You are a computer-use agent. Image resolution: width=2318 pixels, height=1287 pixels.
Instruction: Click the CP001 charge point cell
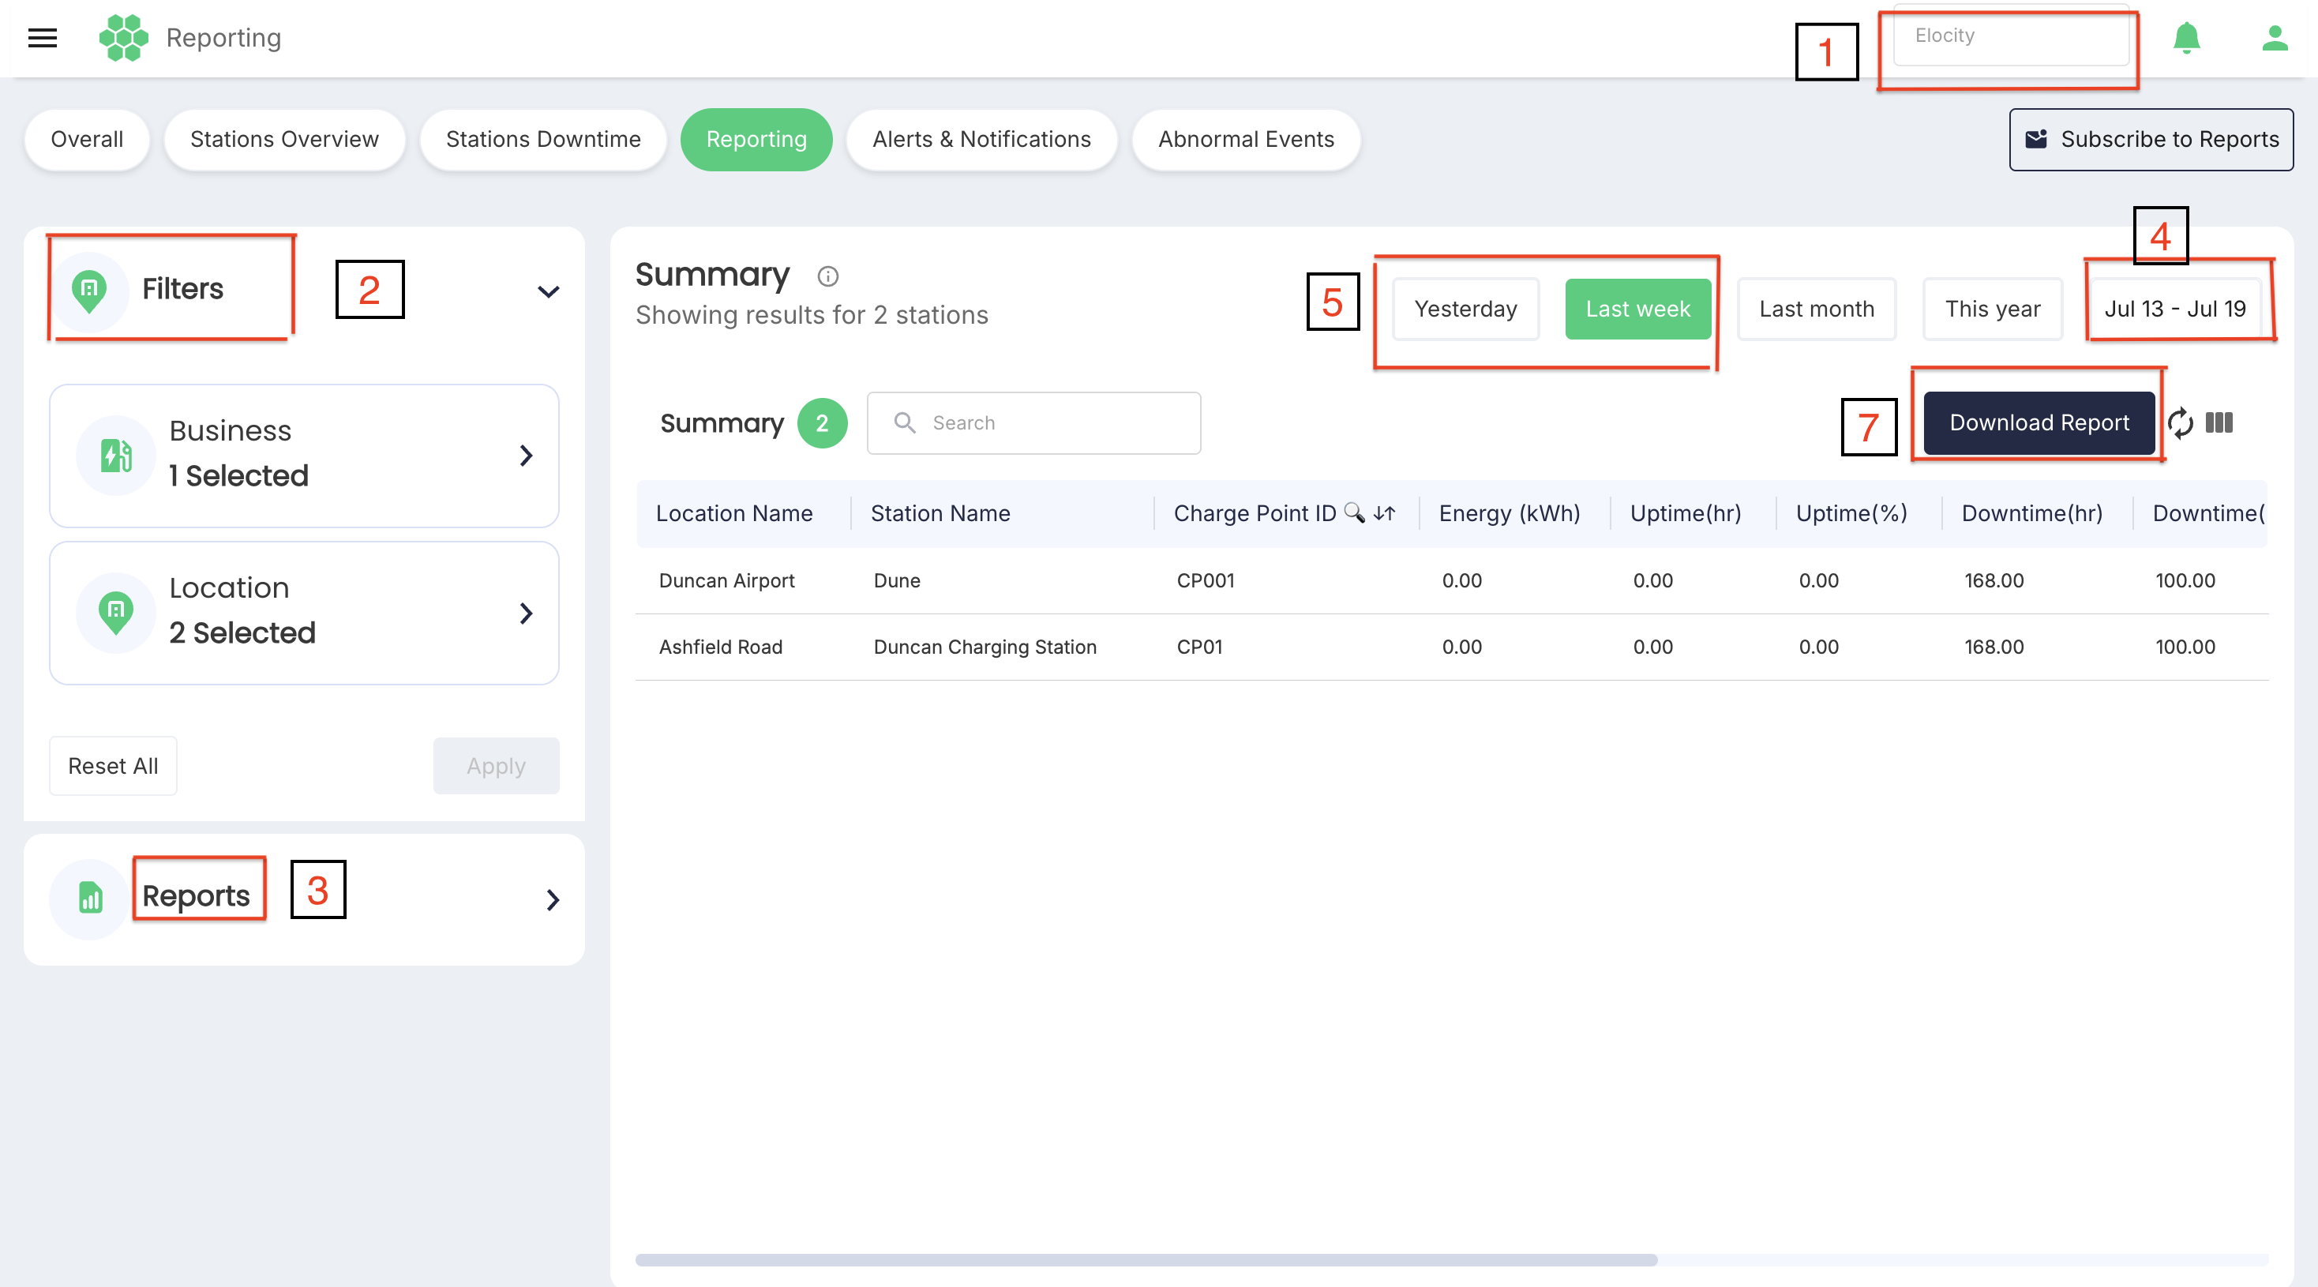[1205, 580]
